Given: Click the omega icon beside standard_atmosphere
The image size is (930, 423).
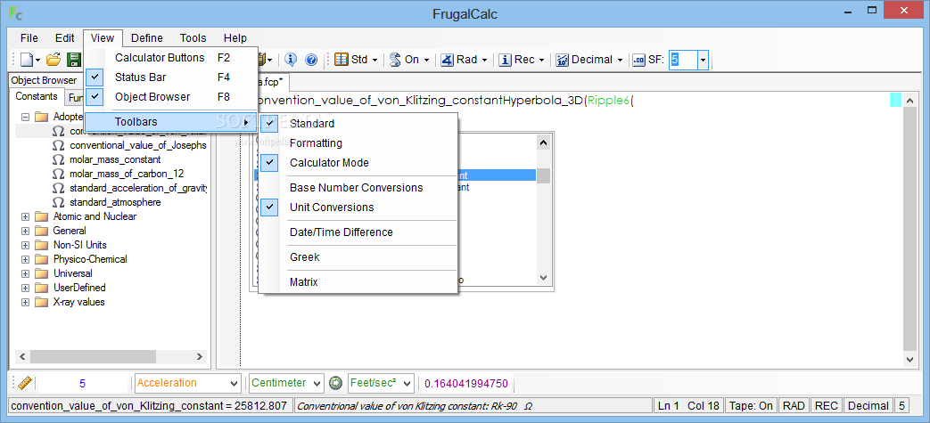Looking at the screenshot, I should point(58,202).
